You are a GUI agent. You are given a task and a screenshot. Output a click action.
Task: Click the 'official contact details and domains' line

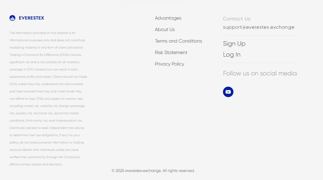point(36,164)
